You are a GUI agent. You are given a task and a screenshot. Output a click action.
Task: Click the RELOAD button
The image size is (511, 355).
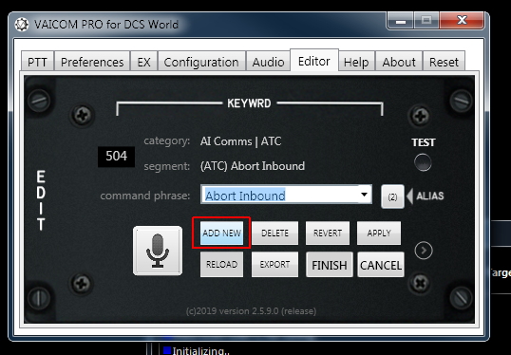tap(221, 265)
